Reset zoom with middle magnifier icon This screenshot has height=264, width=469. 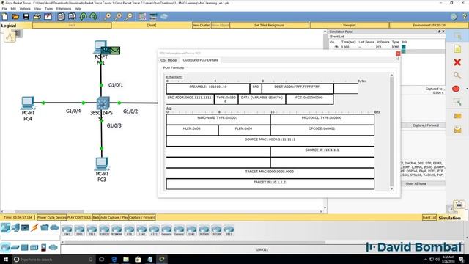119,16
